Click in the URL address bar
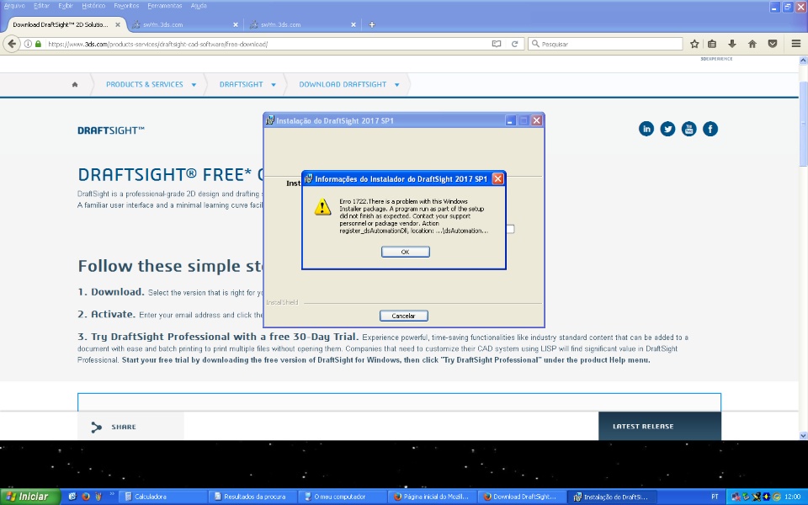The height and width of the screenshot is (505, 808). pyautogui.click(x=268, y=44)
